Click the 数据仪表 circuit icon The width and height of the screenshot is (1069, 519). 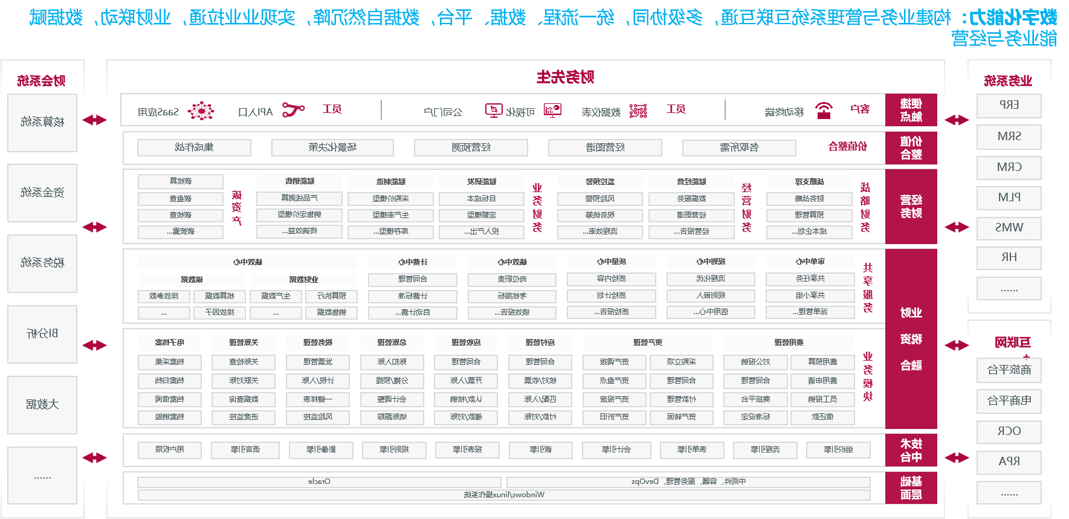(638, 111)
